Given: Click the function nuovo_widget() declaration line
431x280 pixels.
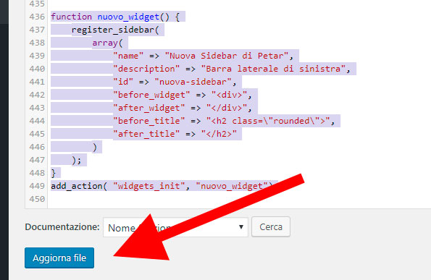Looking at the screenshot, I should (115, 17).
